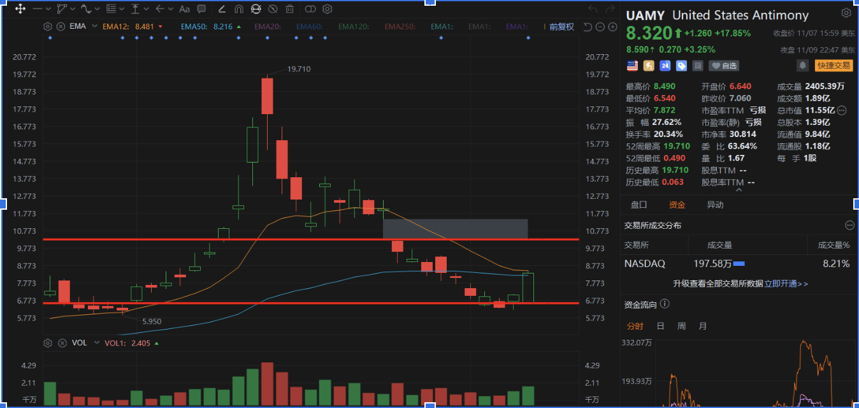The width and height of the screenshot is (859, 408).
Task: Click the US flag market icon
Action: (x=632, y=65)
